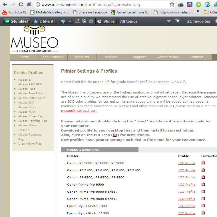Click the browser Back arrow
Image resolution: width=217 pixels, height=217 pixels.
[x=5, y=5]
